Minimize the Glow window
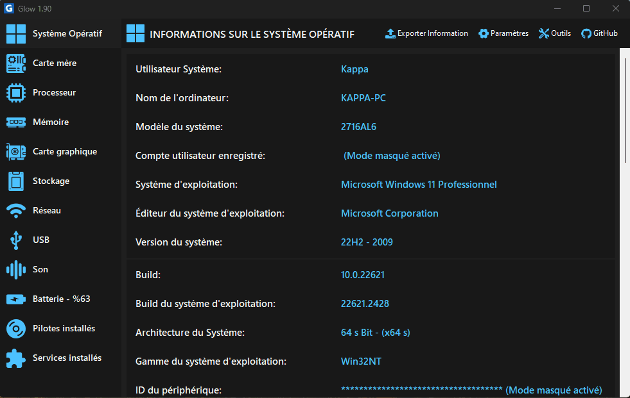Screen dimensions: 630x398 point(557,8)
